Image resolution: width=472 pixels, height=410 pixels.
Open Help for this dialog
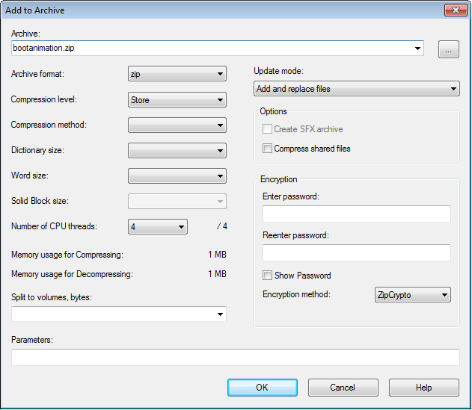[423, 388]
